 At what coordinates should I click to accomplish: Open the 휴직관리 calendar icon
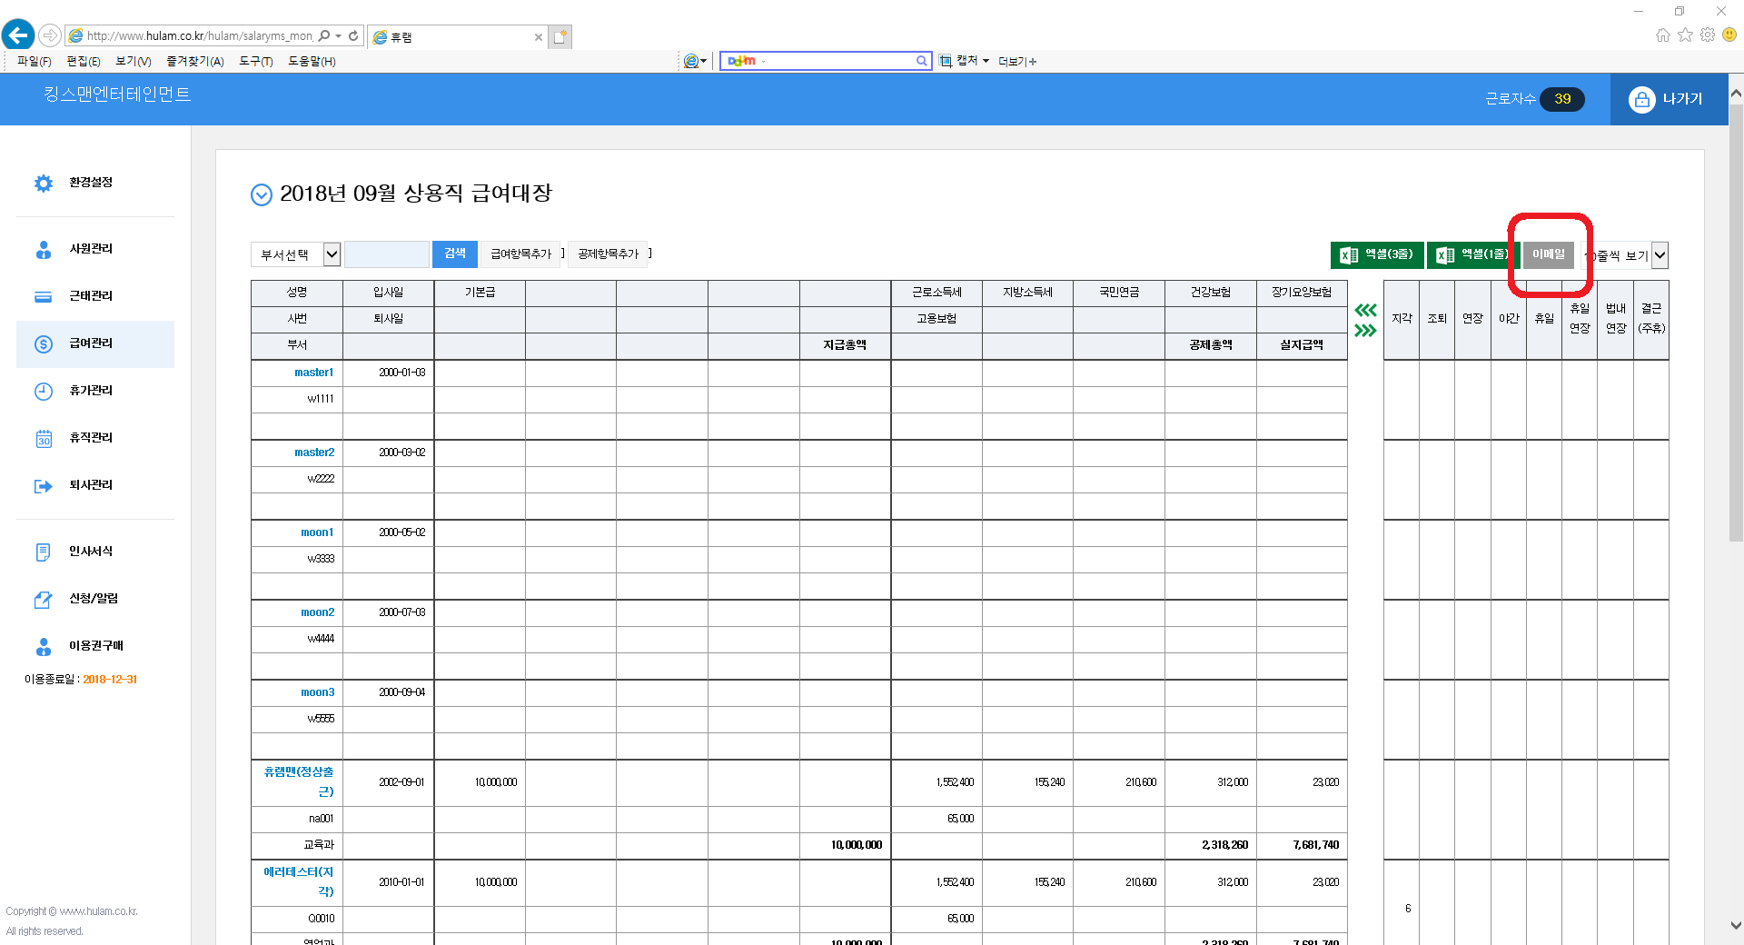coord(44,439)
